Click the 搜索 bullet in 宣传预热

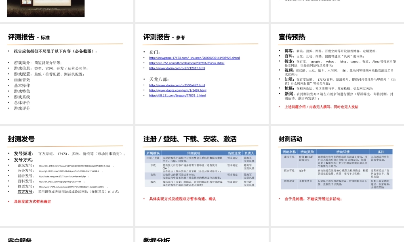pyautogui.click(x=340, y=63)
